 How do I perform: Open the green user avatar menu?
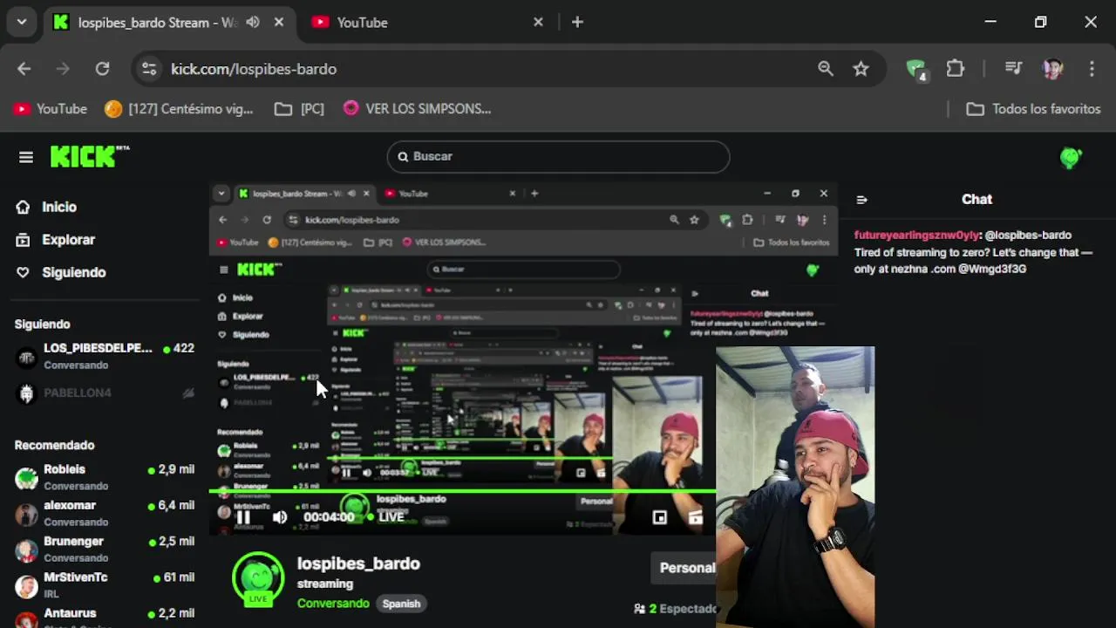click(x=1071, y=157)
